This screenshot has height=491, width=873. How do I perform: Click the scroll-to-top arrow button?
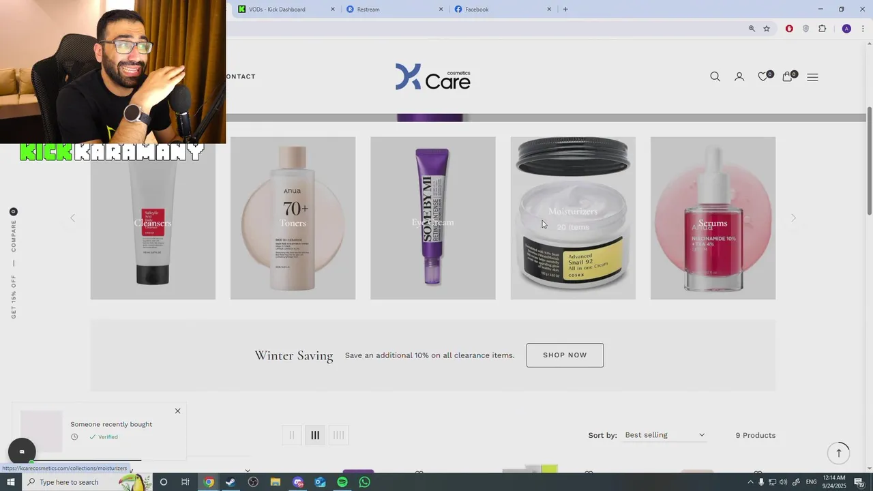[839, 453]
